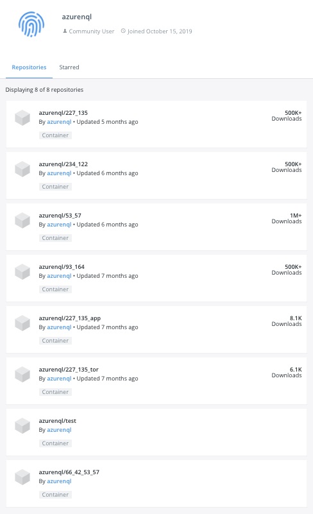Switch to the Starred tab
Image resolution: width=313 pixels, height=514 pixels.
(x=69, y=67)
